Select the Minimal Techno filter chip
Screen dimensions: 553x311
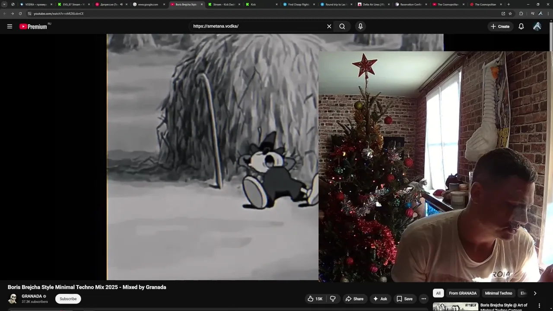499,293
